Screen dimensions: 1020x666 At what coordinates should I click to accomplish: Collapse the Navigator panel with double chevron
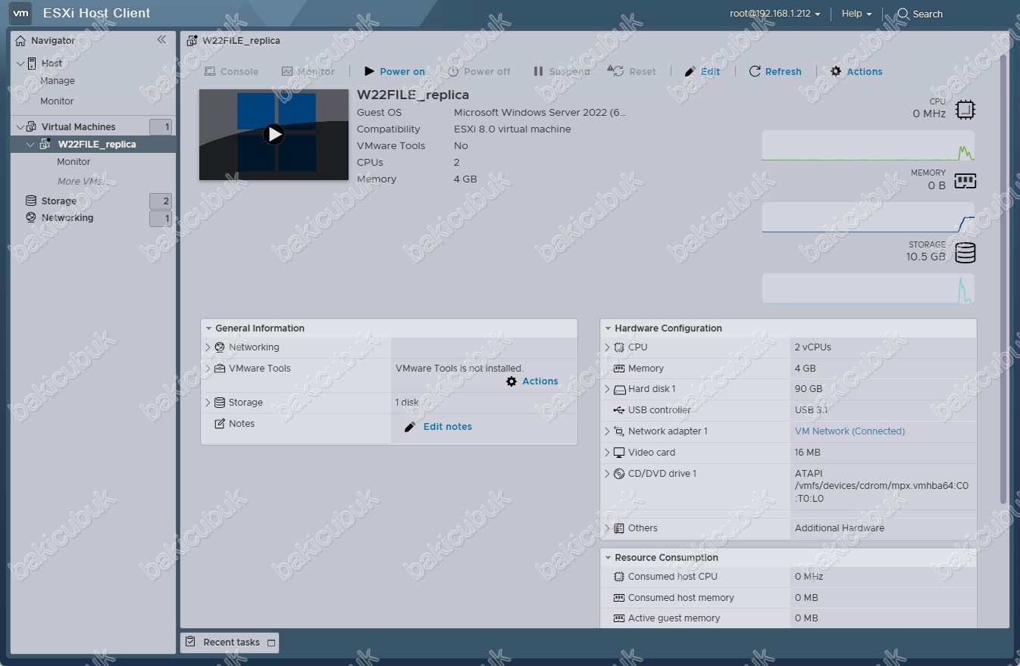161,40
